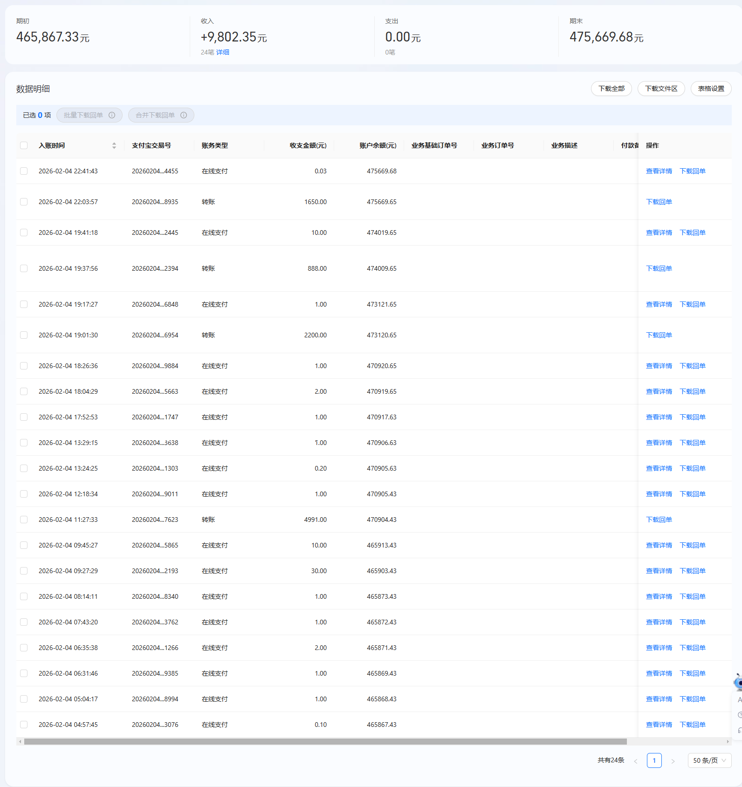Open 表格设置 table settings
Viewport: 742px width, 787px height.
[x=711, y=89]
